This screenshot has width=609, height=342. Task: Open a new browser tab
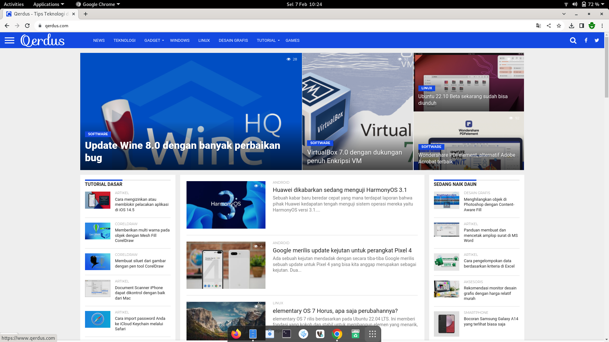tap(86, 14)
